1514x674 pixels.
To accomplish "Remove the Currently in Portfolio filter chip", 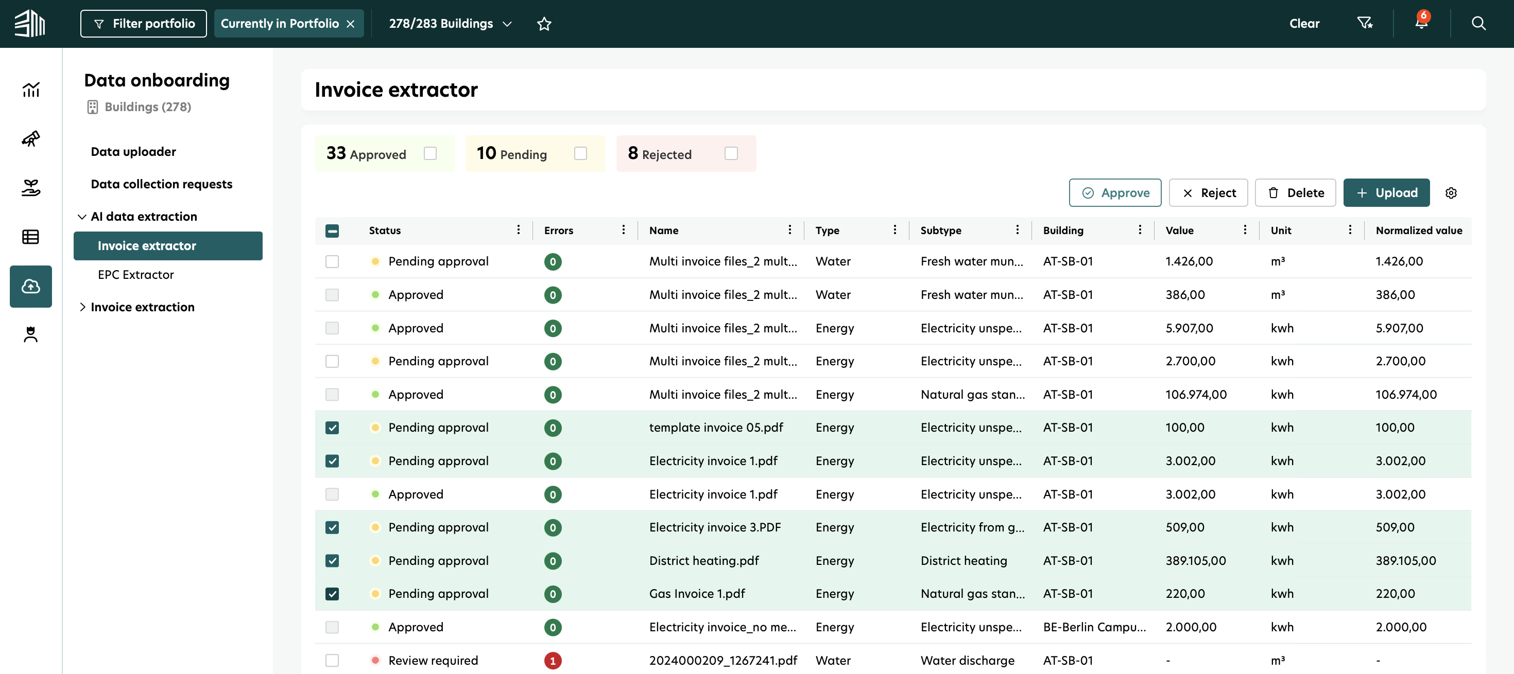I will pos(351,24).
